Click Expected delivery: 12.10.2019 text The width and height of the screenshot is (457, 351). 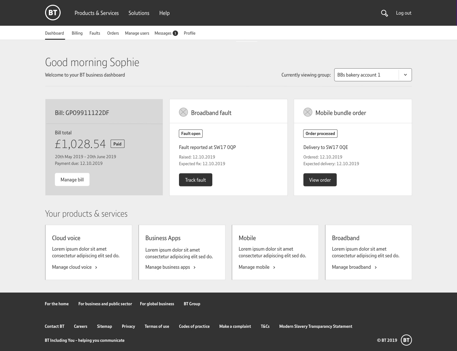tap(331, 164)
